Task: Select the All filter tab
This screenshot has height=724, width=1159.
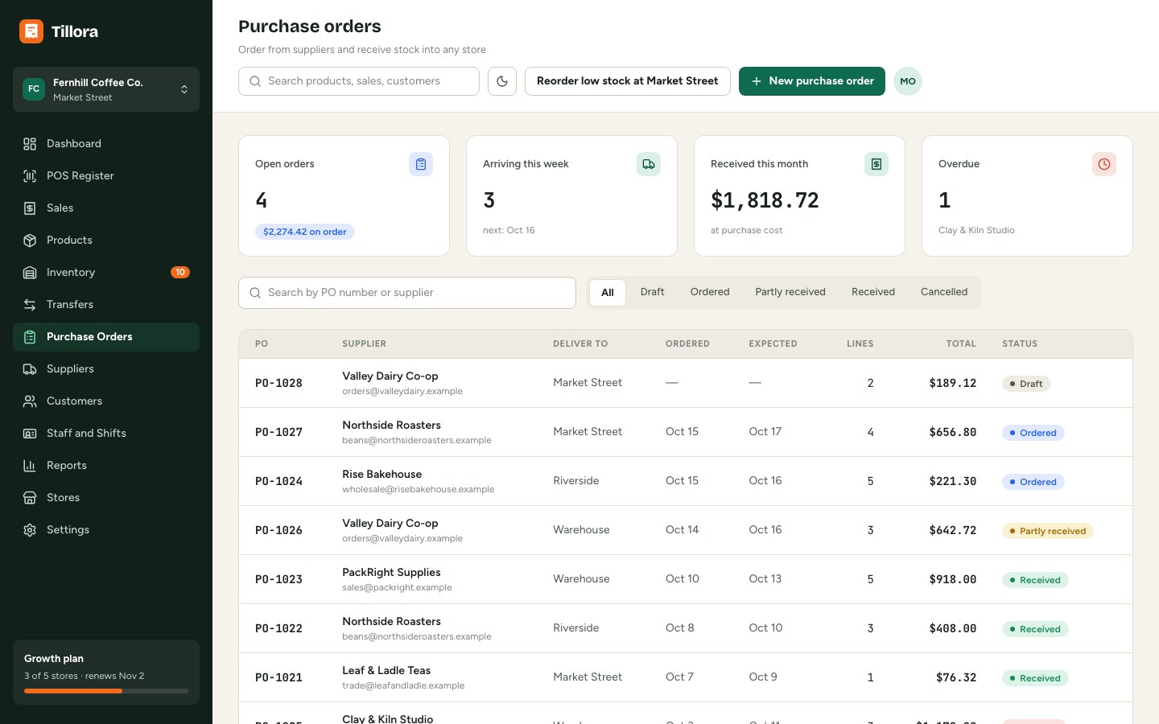Action: point(608,293)
